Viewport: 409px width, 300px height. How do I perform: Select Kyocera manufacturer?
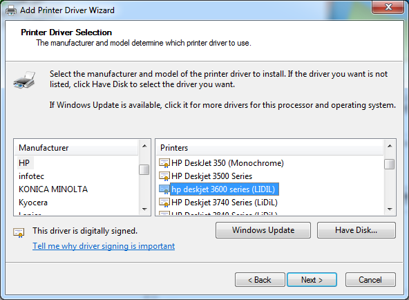pos(33,203)
